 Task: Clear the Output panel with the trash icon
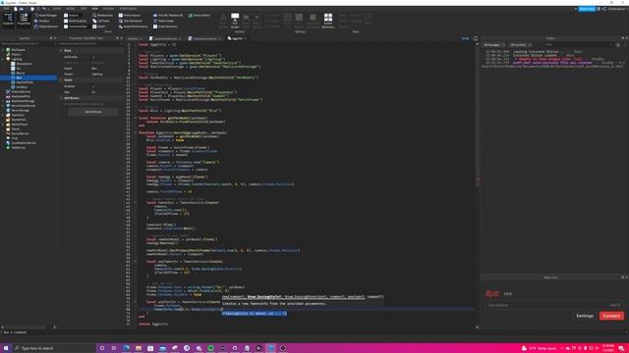618,45
